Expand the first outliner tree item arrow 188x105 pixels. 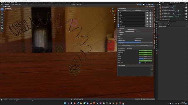[159, 6]
